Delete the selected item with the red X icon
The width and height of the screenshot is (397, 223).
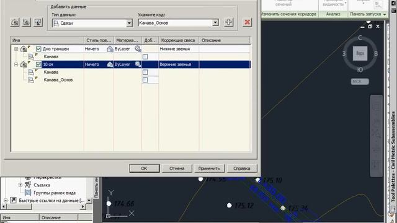pyautogui.click(x=247, y=22)
